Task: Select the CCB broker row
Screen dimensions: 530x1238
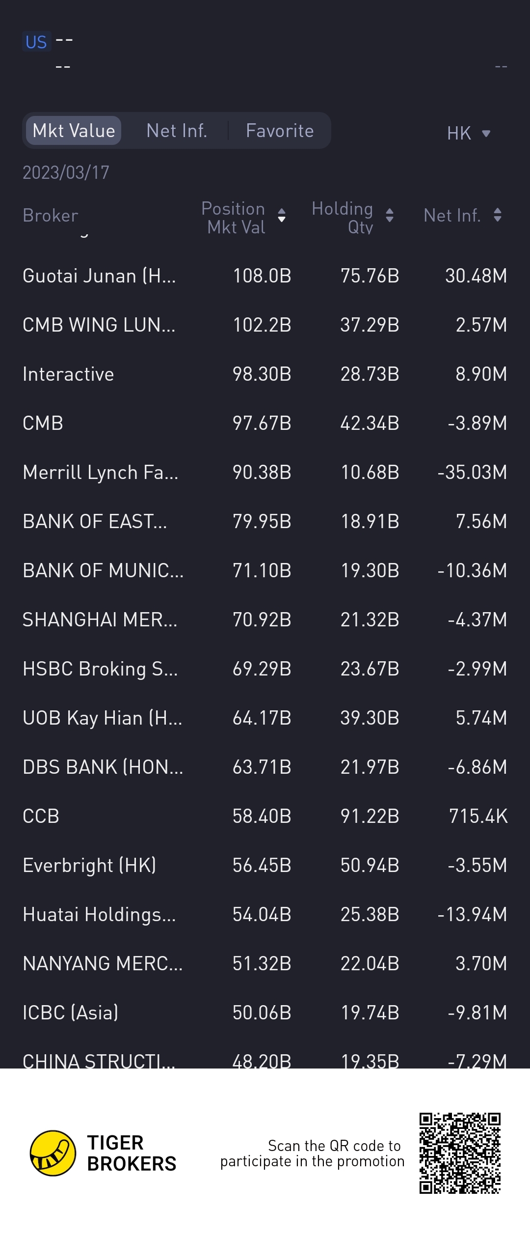Action: coord(265,816)
